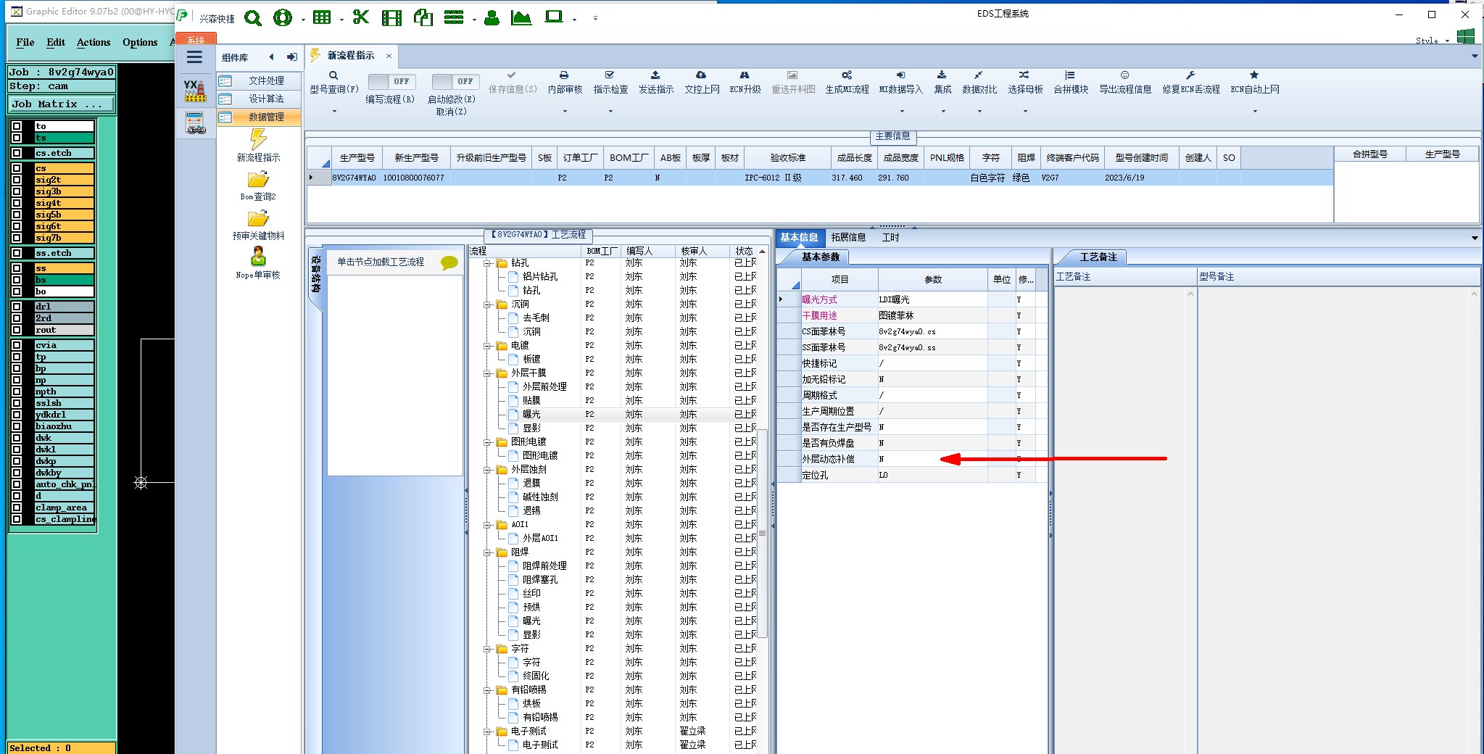
Task: Click the green lifebuoy help icon
Action: [x=283, y=18]
